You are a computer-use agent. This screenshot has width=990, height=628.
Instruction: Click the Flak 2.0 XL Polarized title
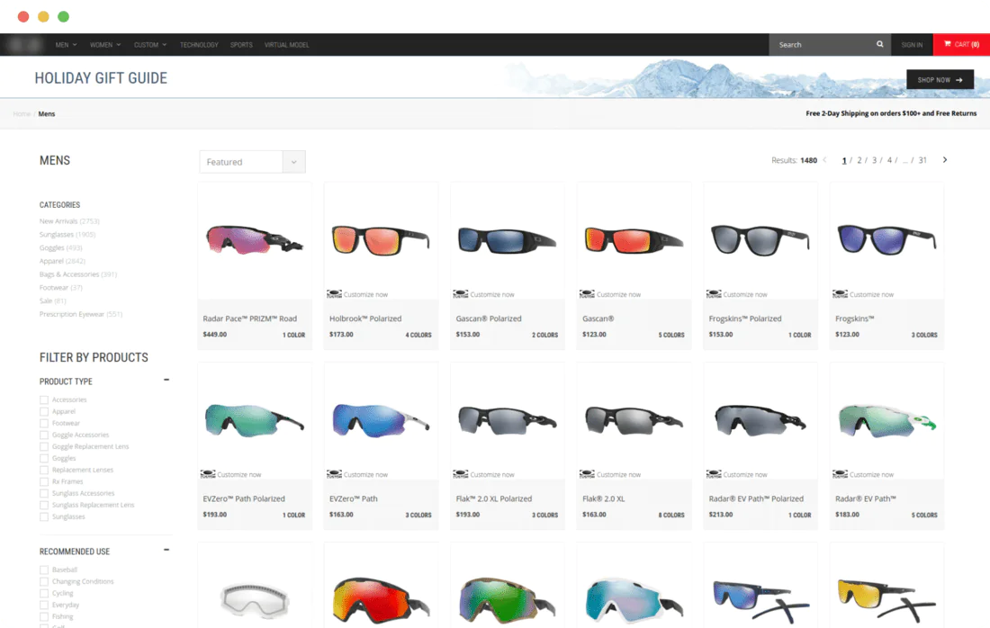(x=494, y=498)
